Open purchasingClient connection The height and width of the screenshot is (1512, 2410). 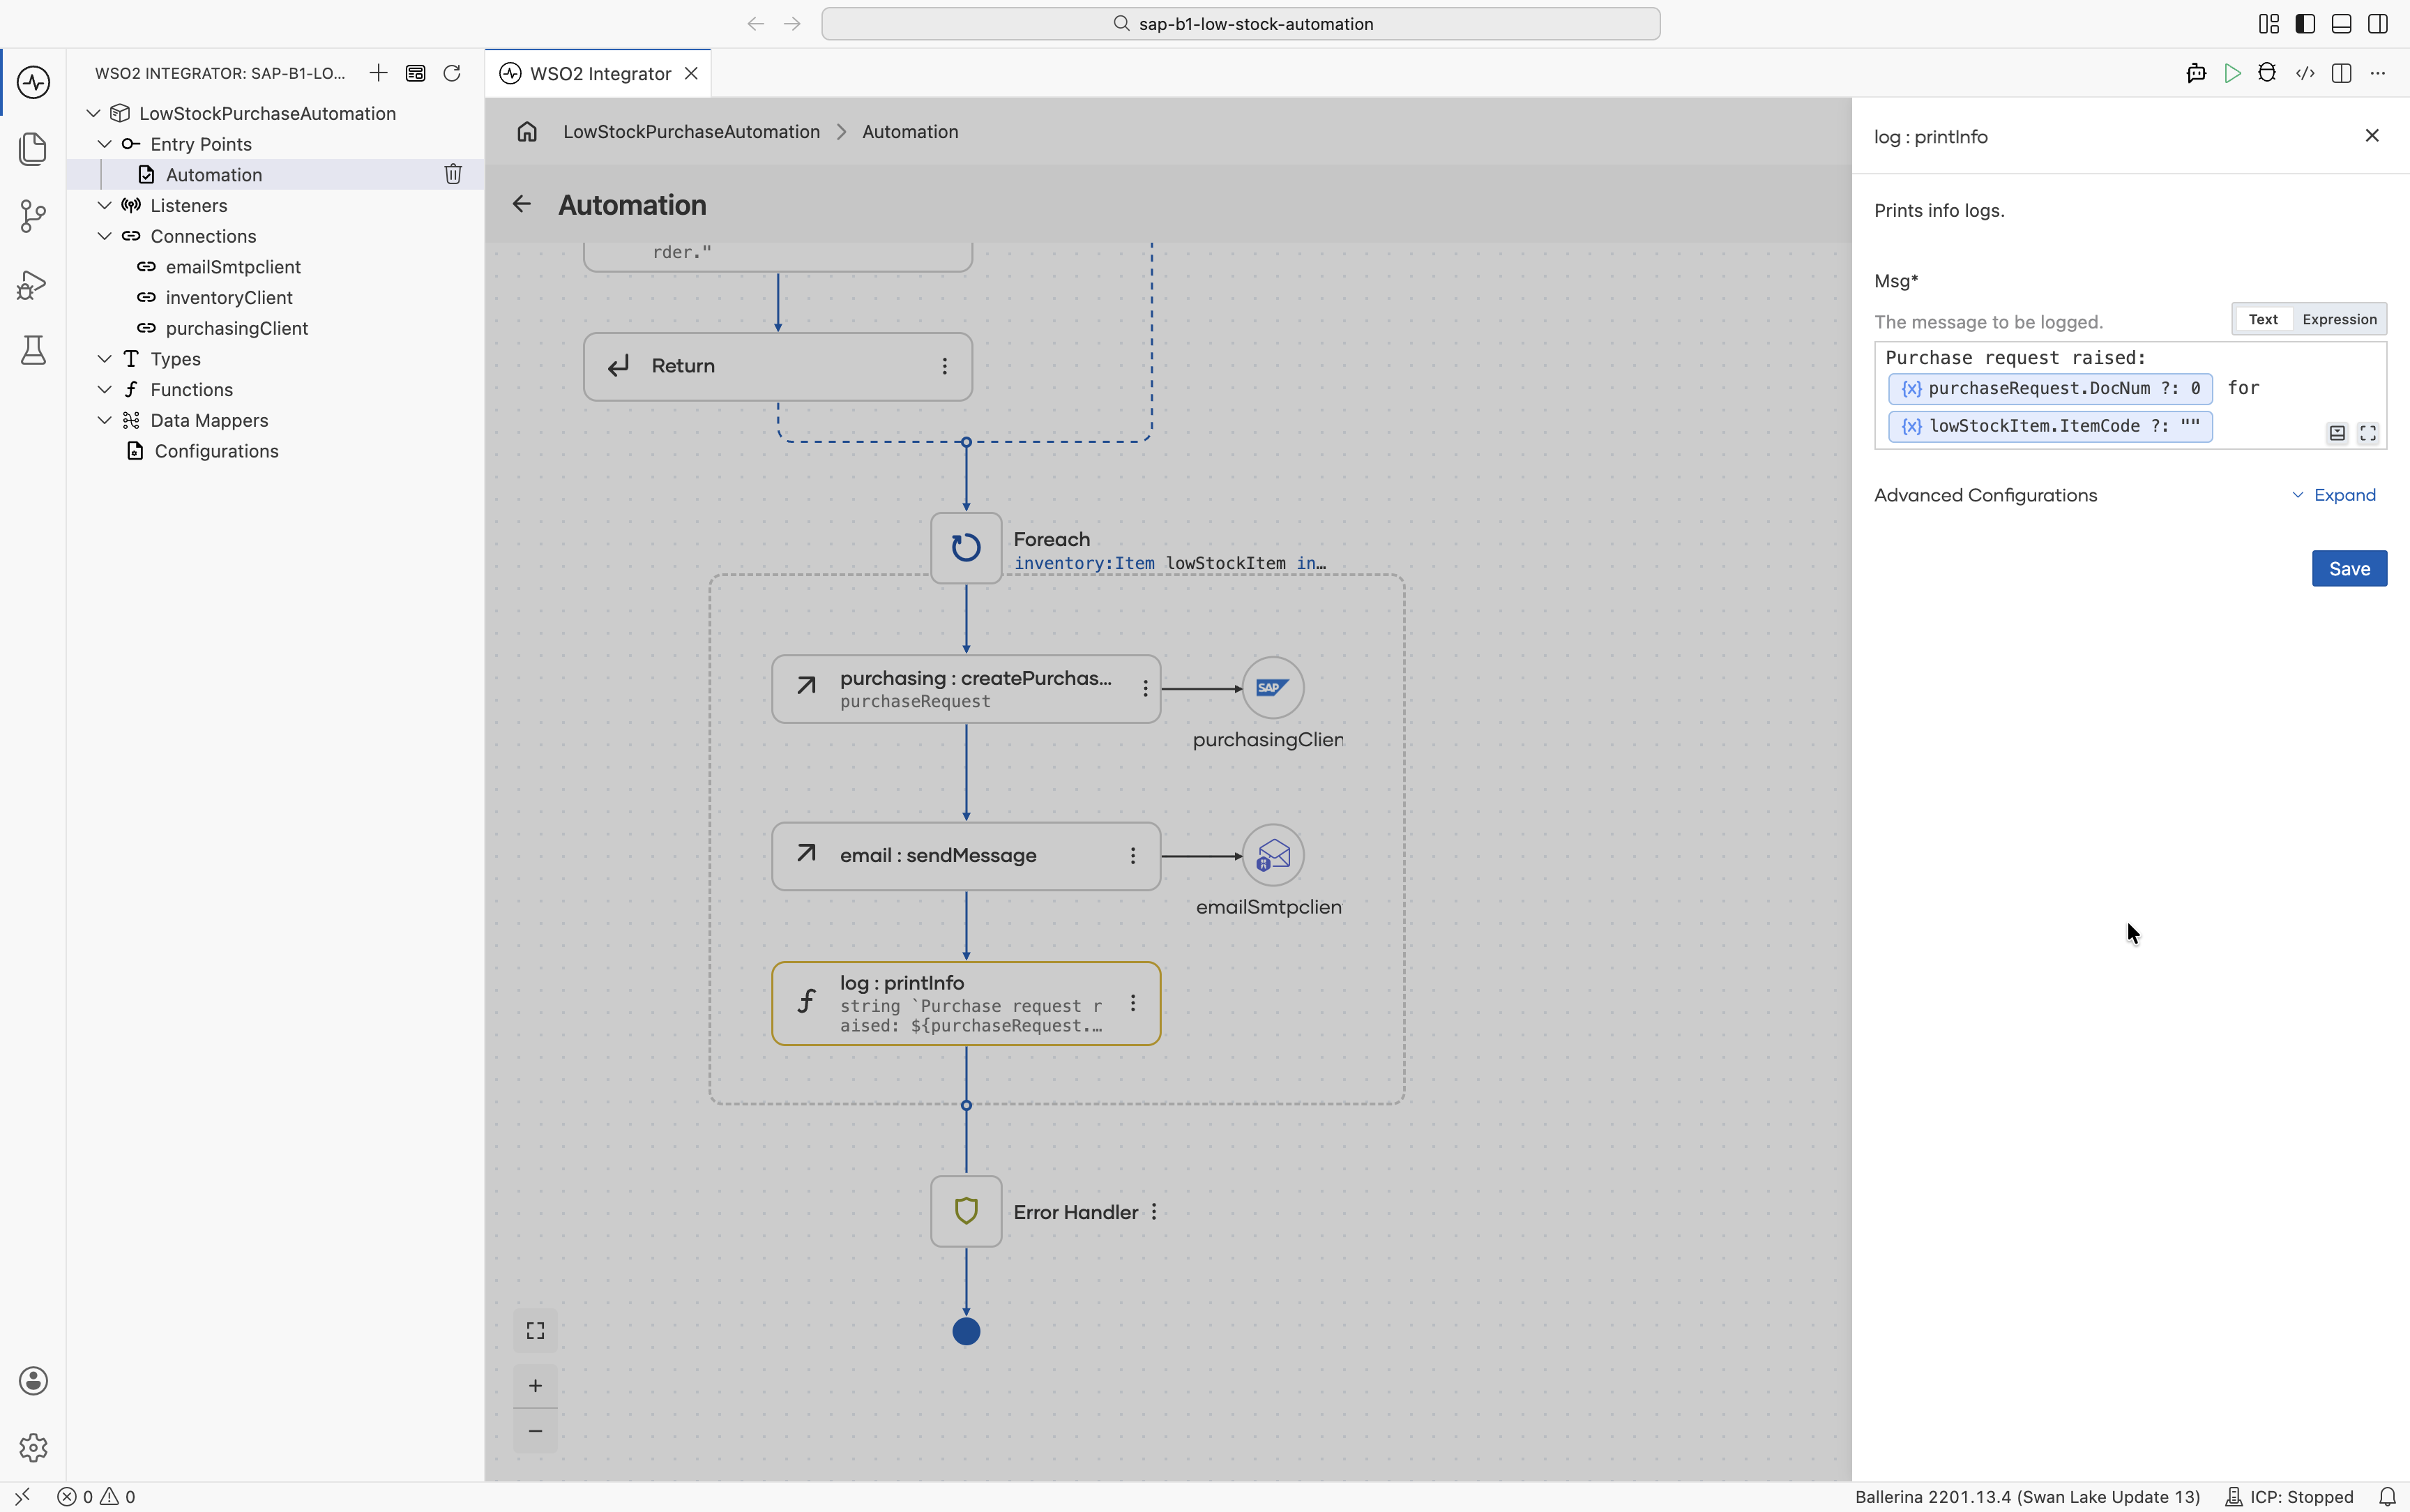click(237, 328)
